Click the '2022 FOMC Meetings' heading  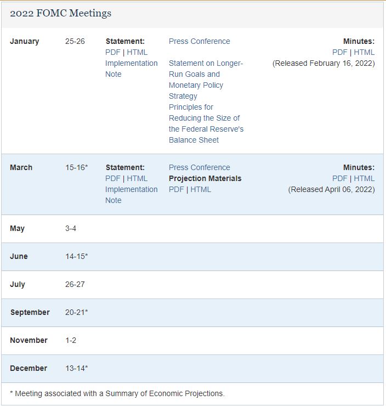(x=60, y=13)
